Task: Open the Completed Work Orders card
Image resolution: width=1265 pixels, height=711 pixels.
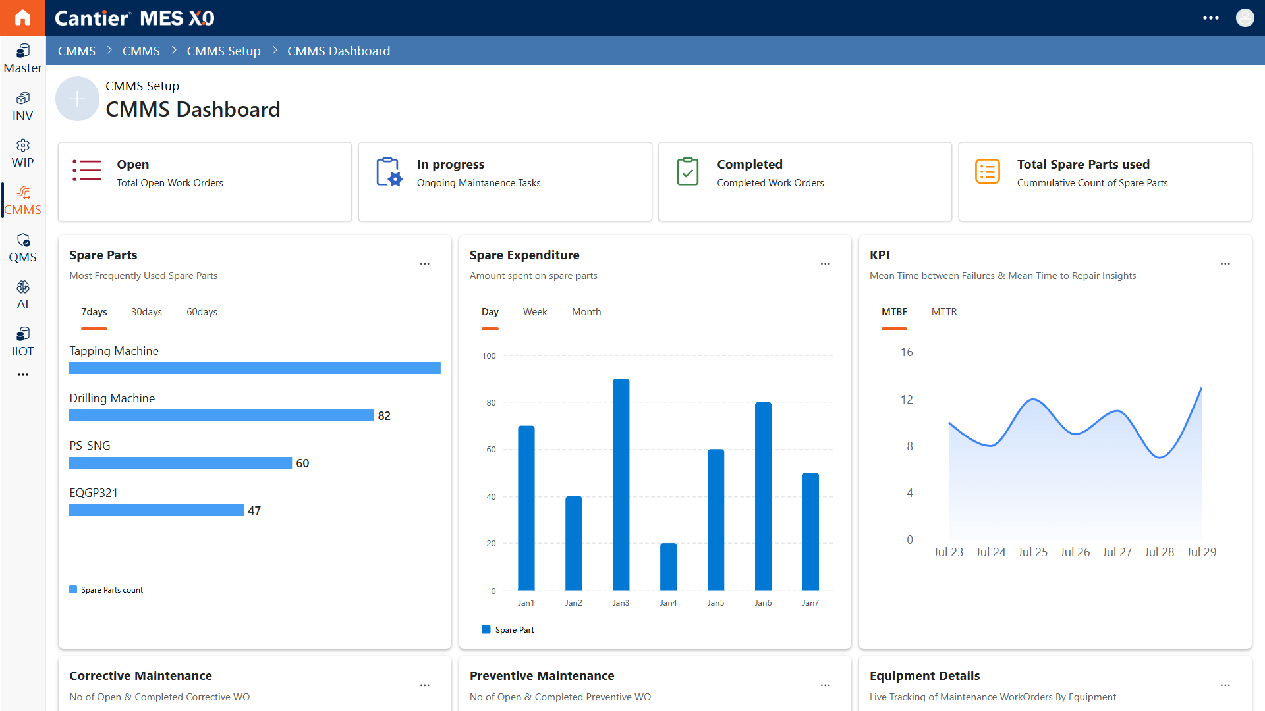Action: coord(805,182)
